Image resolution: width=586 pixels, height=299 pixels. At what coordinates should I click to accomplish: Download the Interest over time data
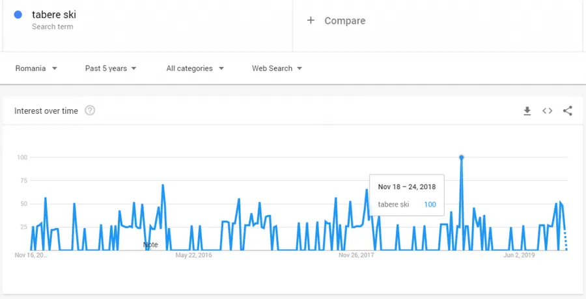pos(527,111)
